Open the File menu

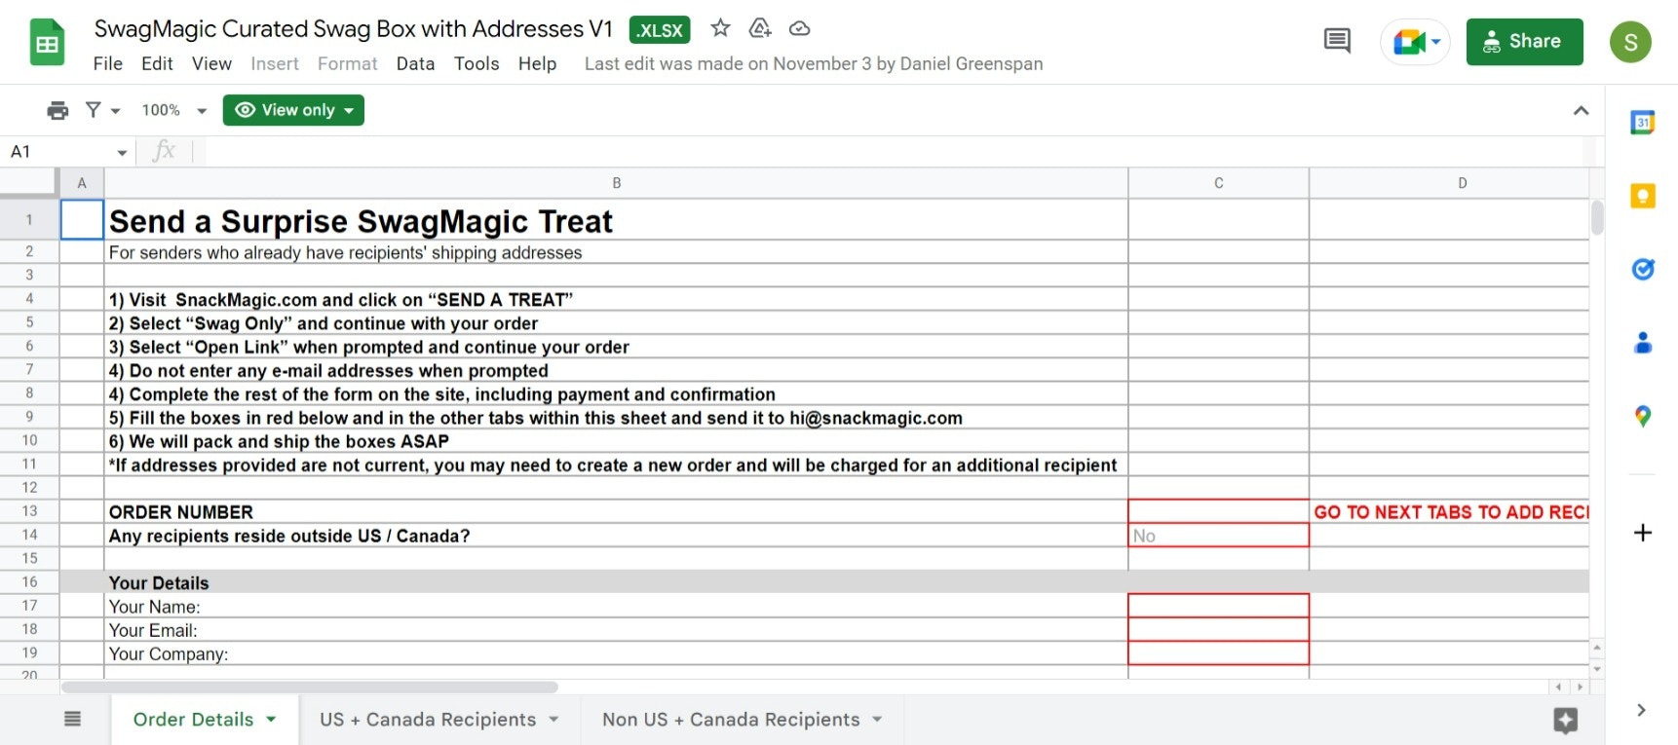108,63
